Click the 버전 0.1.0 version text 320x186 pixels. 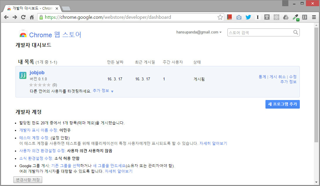(x=38, y=79)
